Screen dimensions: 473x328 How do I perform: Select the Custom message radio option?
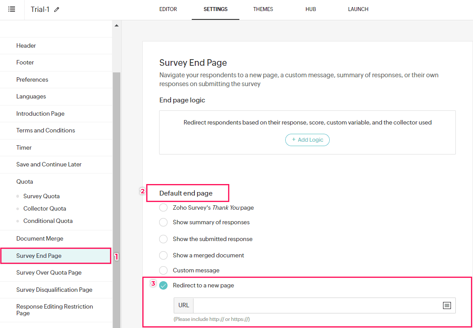click(164, 270)
